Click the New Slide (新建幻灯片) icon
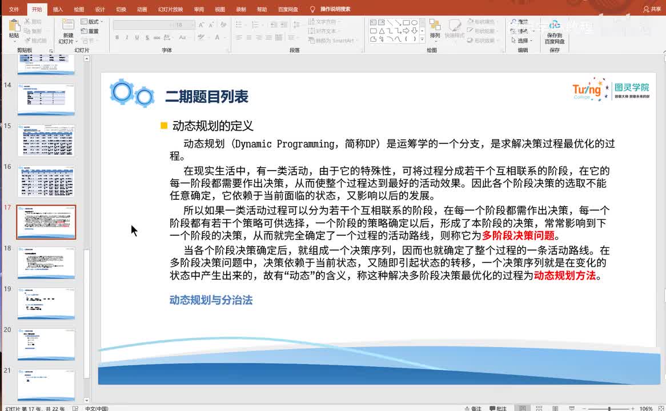The width and height of the screenshot is (666, 411). pos(68,25)
